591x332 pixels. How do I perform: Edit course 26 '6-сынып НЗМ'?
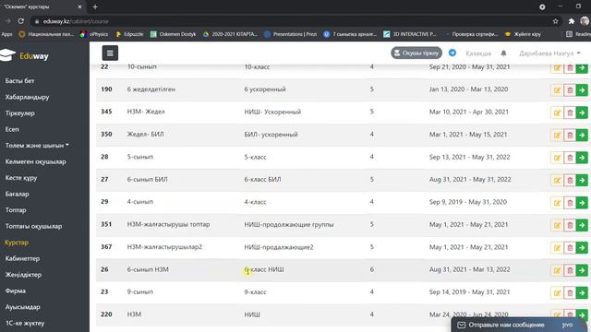pos(557,270)
